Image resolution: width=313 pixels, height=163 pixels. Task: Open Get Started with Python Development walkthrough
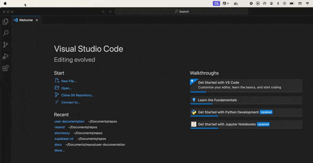[x=246, y=112]
